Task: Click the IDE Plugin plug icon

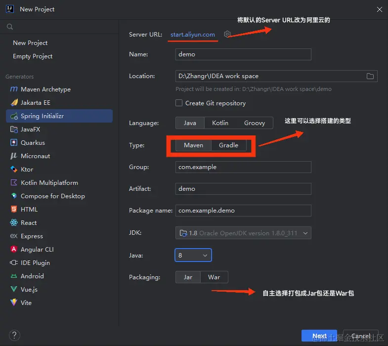Action: (14, 262)
